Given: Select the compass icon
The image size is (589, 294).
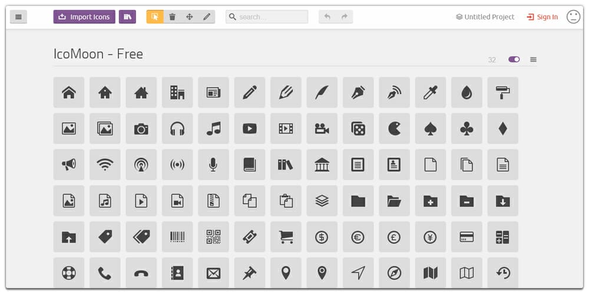Looking at the screenshot, I should (x=394, y=273).
